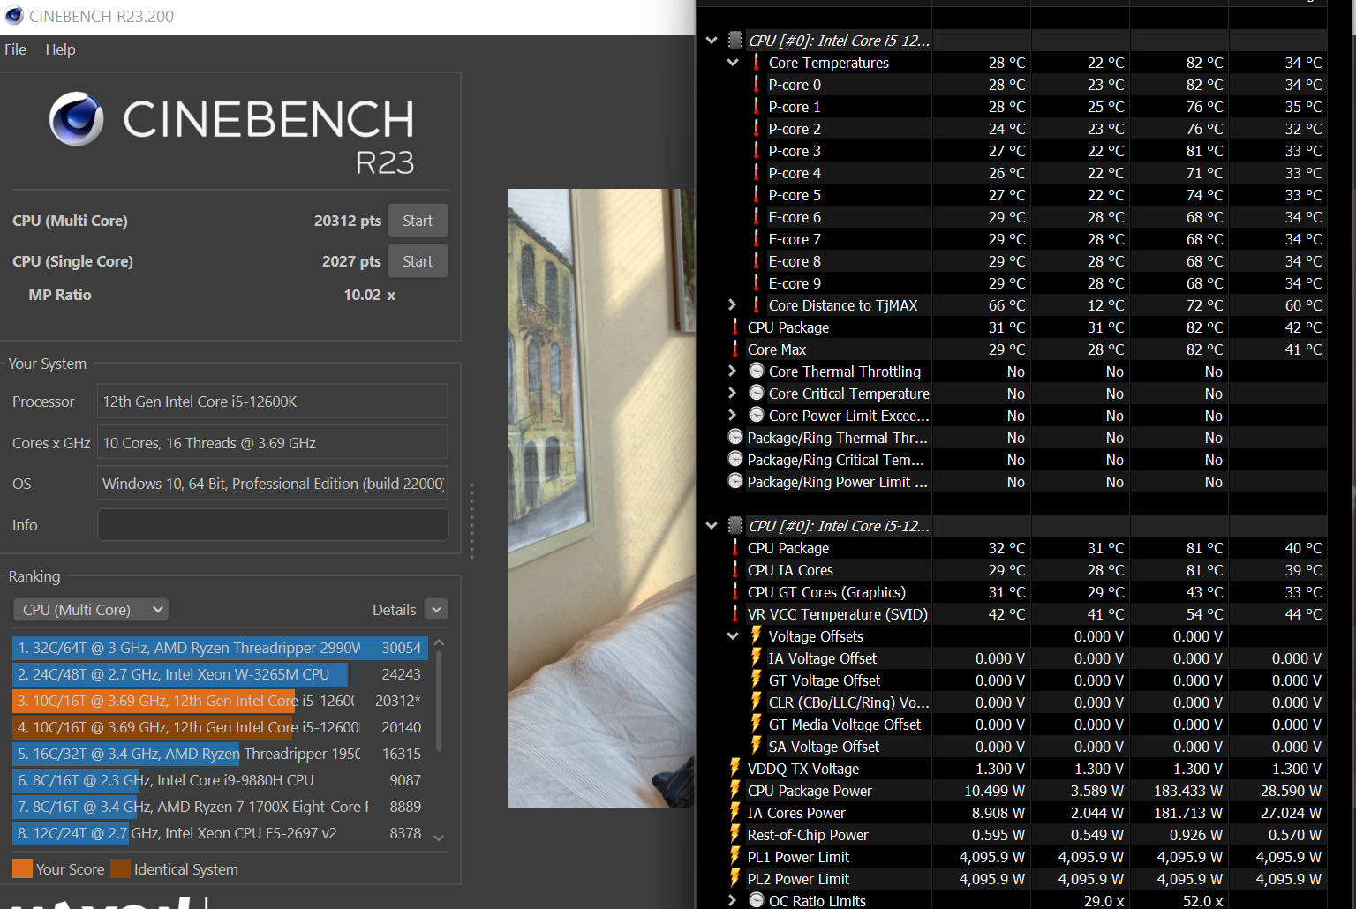Viewport: 1356px width, 909px height.
Task: Expand the Core Critical Temperature node
Action: (x=733, y=394)
